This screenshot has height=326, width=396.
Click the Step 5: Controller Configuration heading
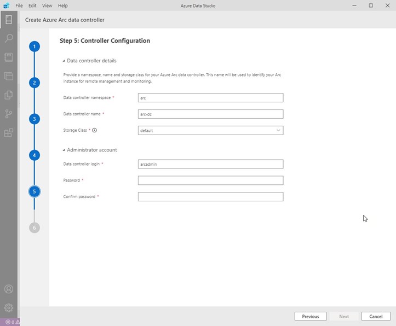coord(105,41)
